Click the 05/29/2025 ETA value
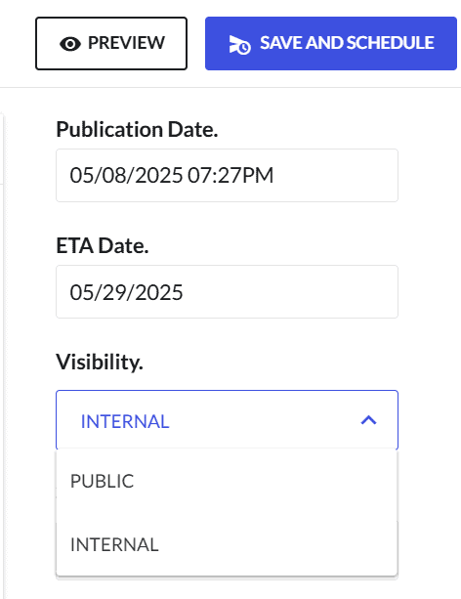 coord(126,292)
